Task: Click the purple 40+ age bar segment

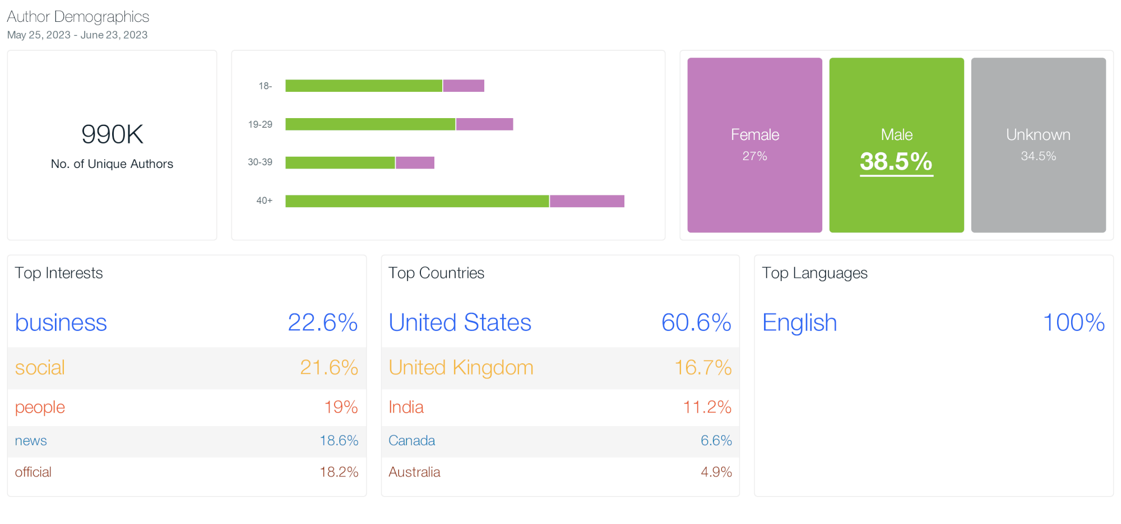Action: pyautogui.click(x=587, y=201)
